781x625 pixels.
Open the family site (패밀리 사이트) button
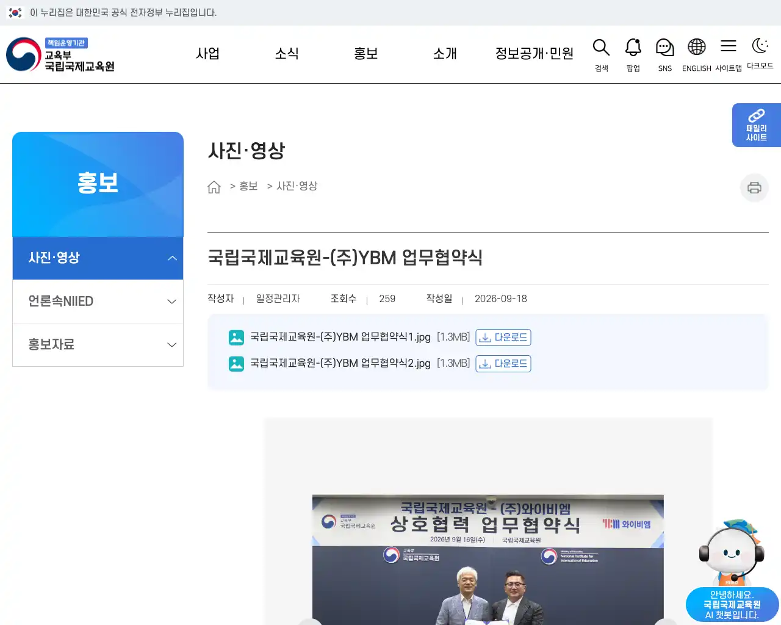(757, 125)
